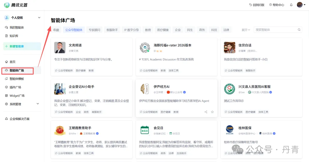The image size is (309, 162).
Task: Switch to the 医疗健康 category tab
Action: pyautogui.click(x=163, y=30)
